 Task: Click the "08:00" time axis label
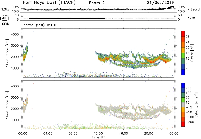coord(73,134)
